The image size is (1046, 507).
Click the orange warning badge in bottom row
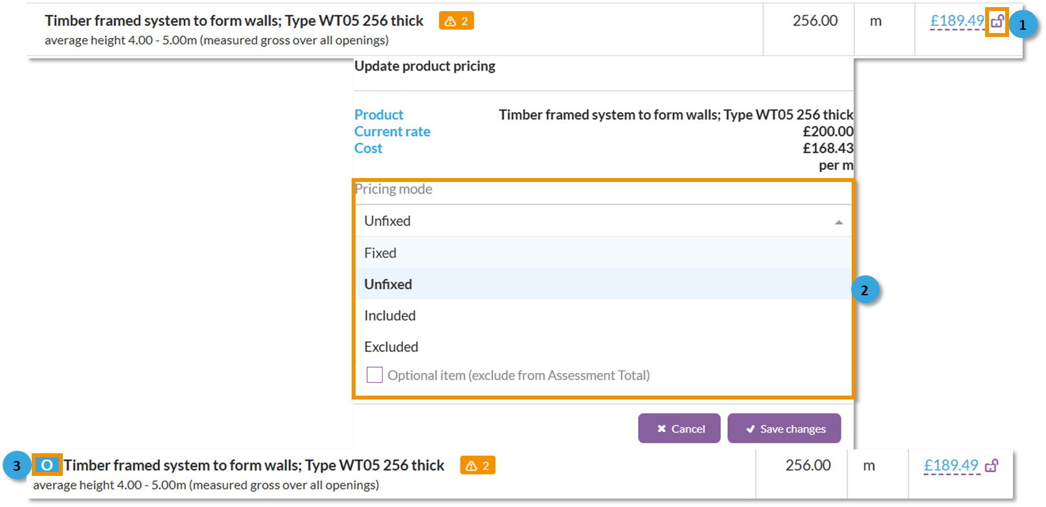point(478,466)
